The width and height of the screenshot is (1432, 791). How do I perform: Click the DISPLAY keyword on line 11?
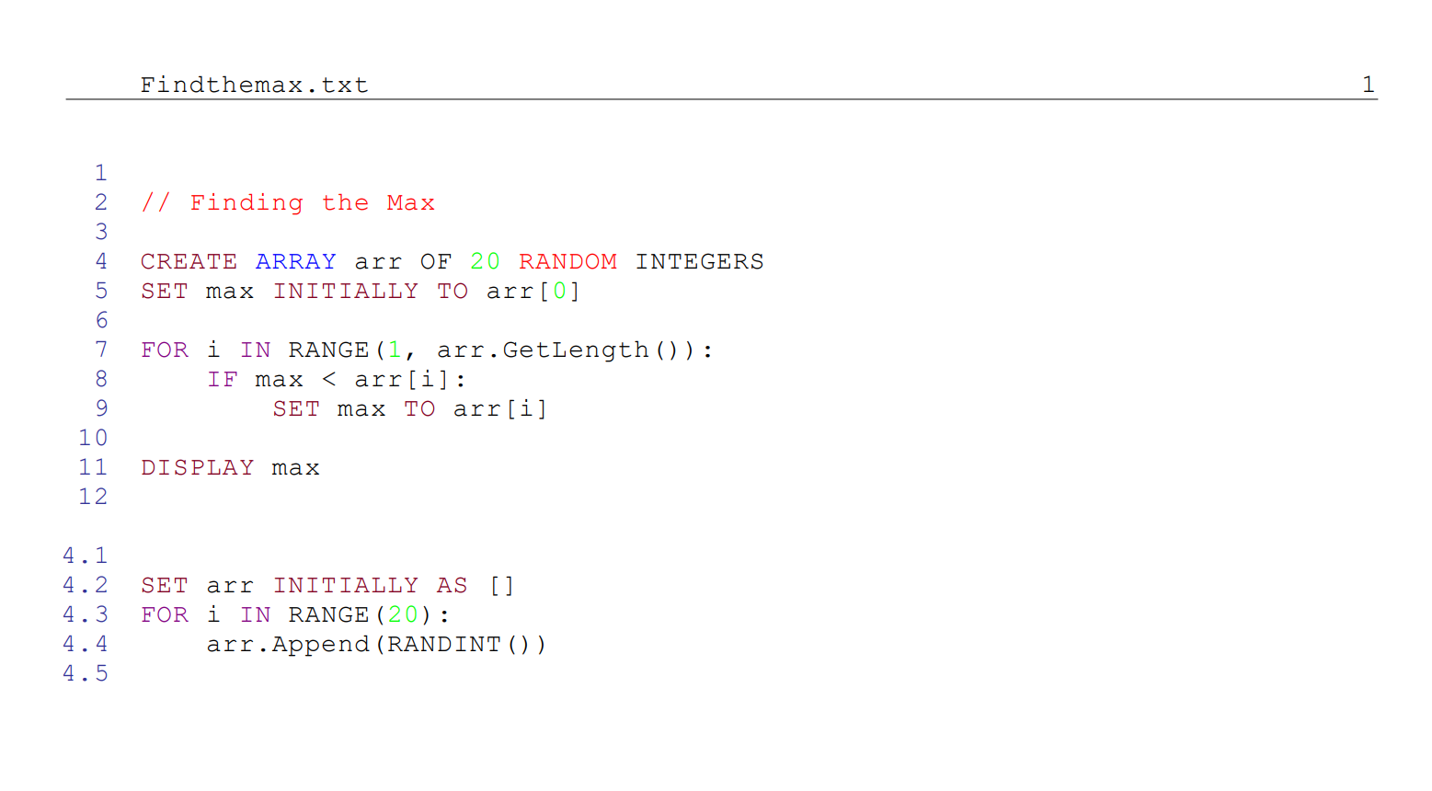click(197, 468)
